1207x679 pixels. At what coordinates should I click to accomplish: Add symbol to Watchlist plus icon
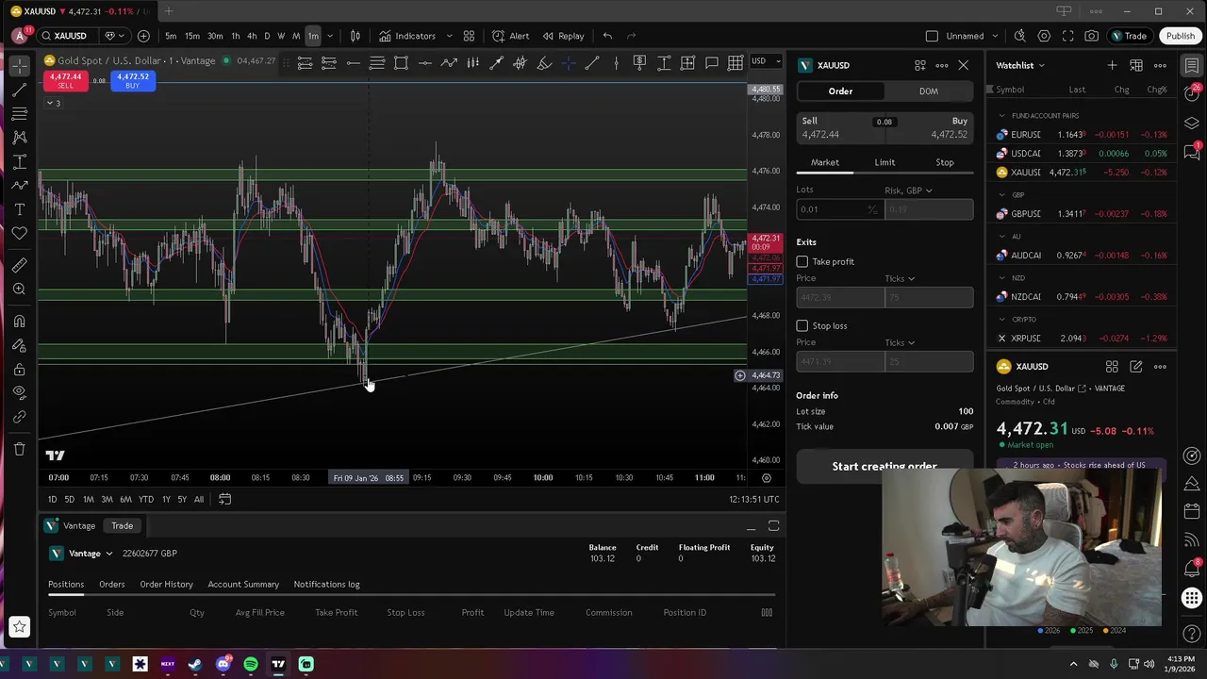(x=1112, y=65)
